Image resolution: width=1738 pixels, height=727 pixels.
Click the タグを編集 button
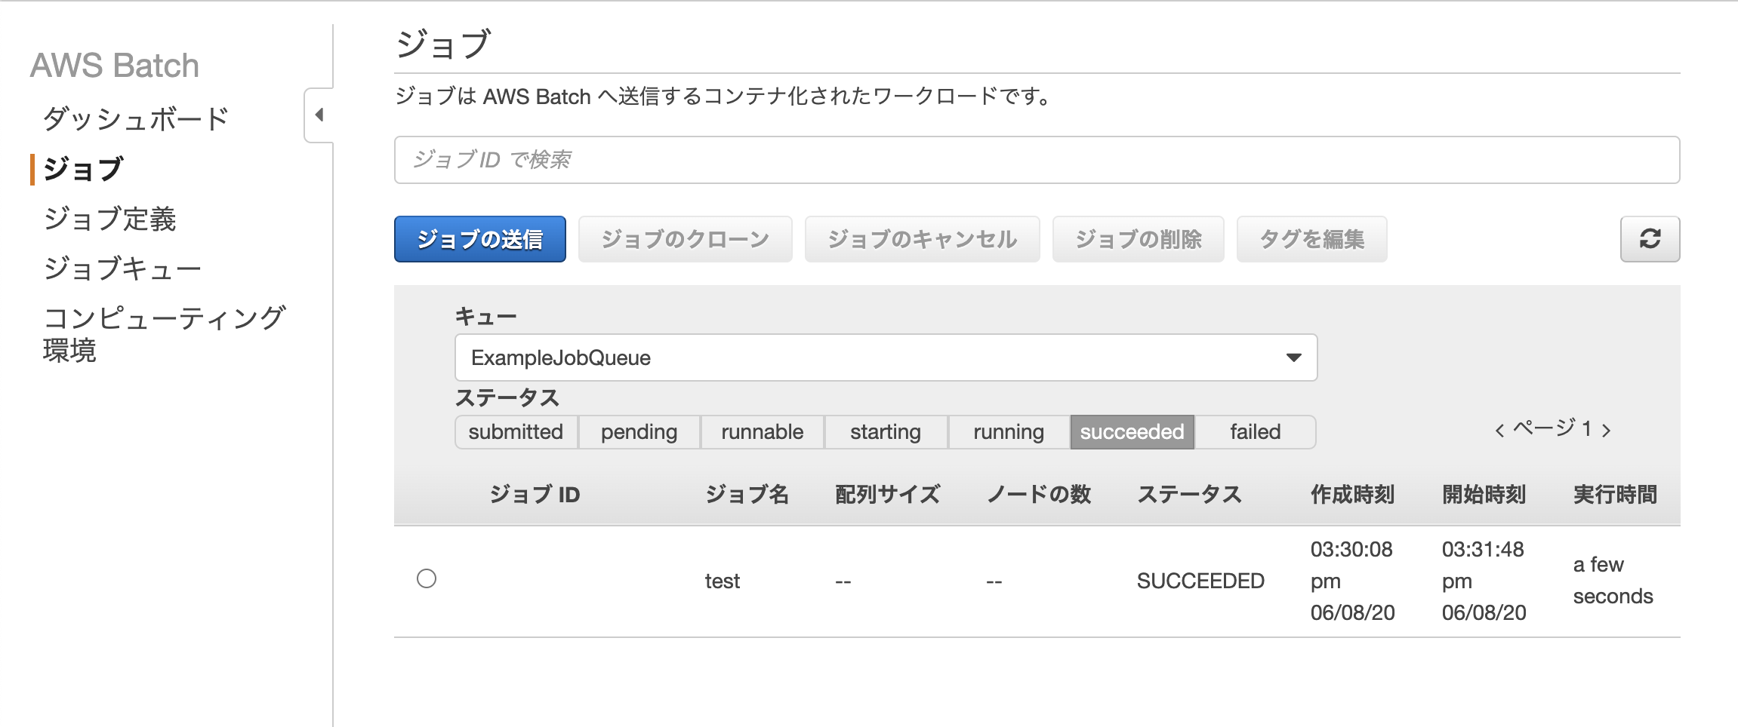coord(1311,238)
